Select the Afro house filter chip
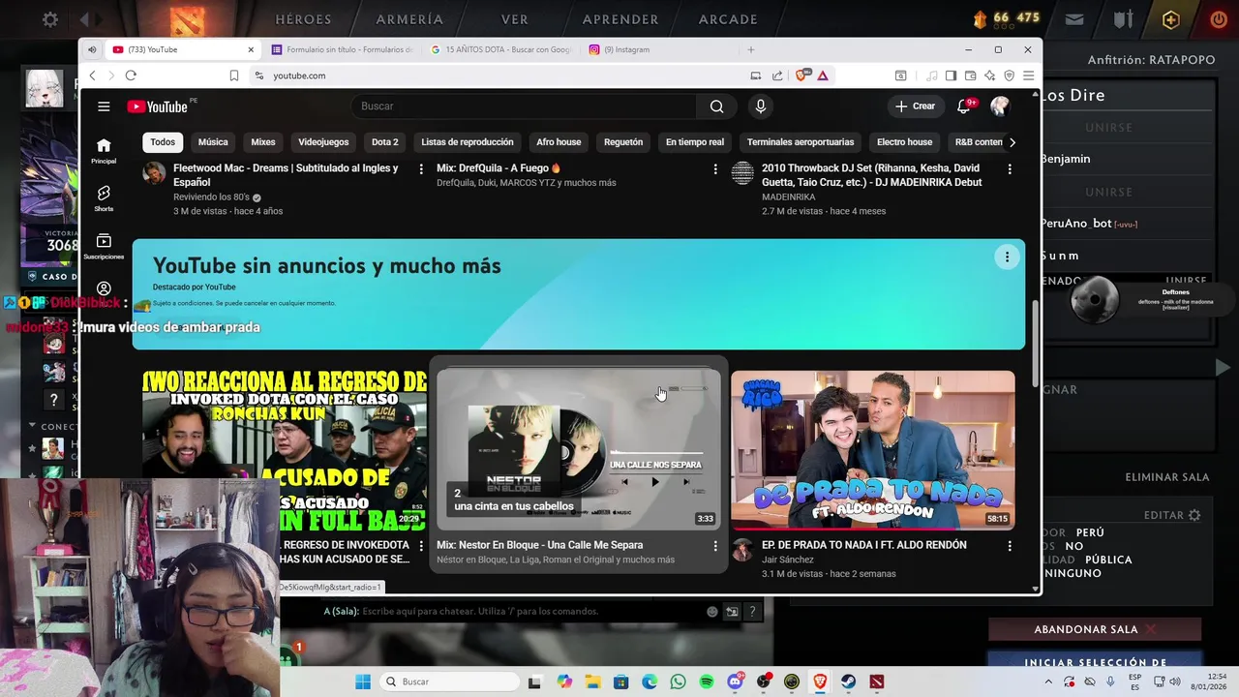This screenshot has width=1239, height=697. click(x=559, y=142)
